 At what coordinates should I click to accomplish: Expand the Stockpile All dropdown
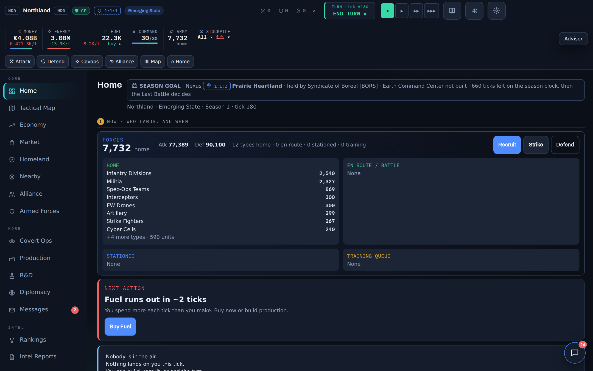(x=214, y=37)
